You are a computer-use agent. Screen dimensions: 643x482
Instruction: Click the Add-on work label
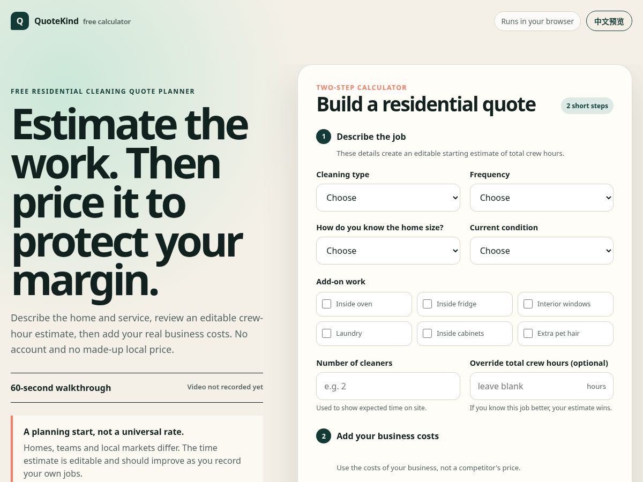tap(341, 282)
